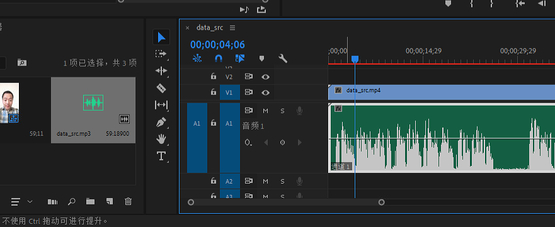Switch to data_src sequence tab

click(210, 28)
